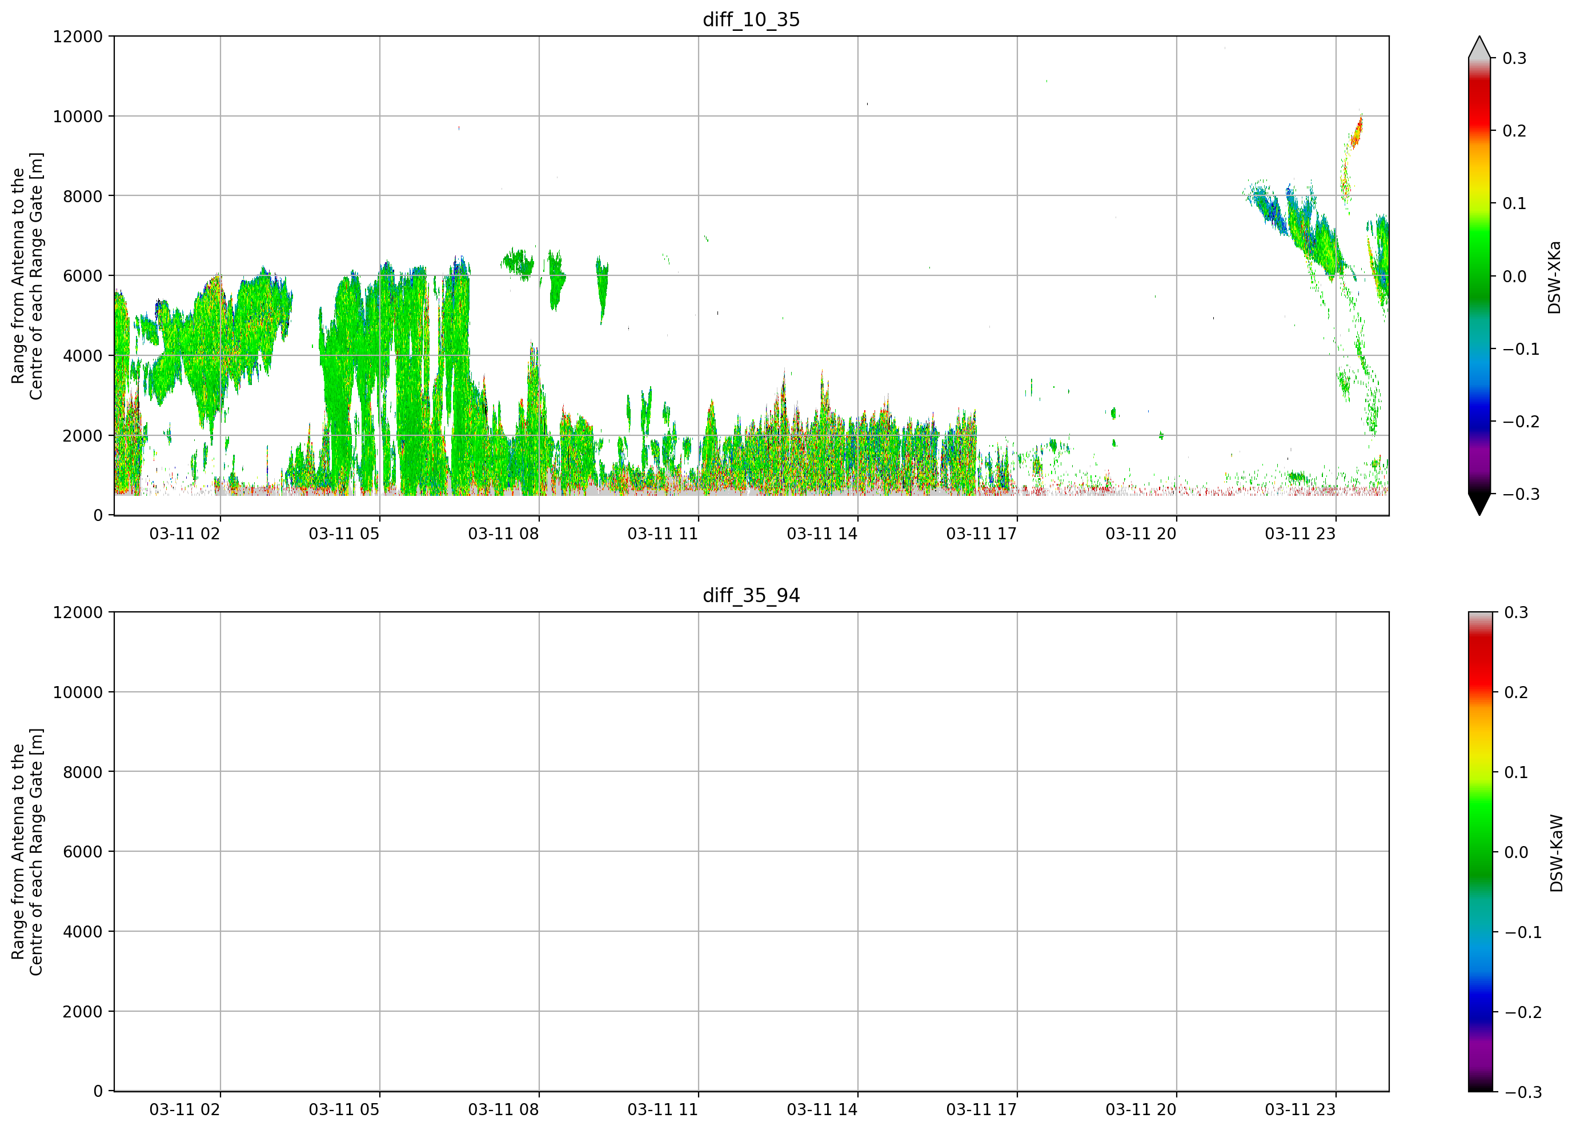This screenshot has width=1576, height=1130.
Task: Click the top colorbar's upper gray arrow
Action: pos(1479,47)
